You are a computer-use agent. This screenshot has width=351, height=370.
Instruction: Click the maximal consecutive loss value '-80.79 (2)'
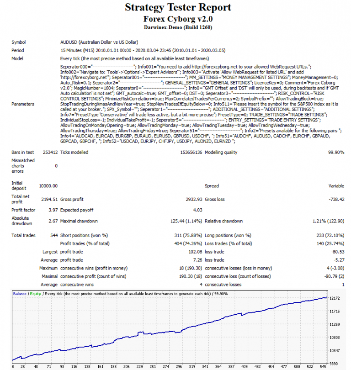tap(334, 276)
